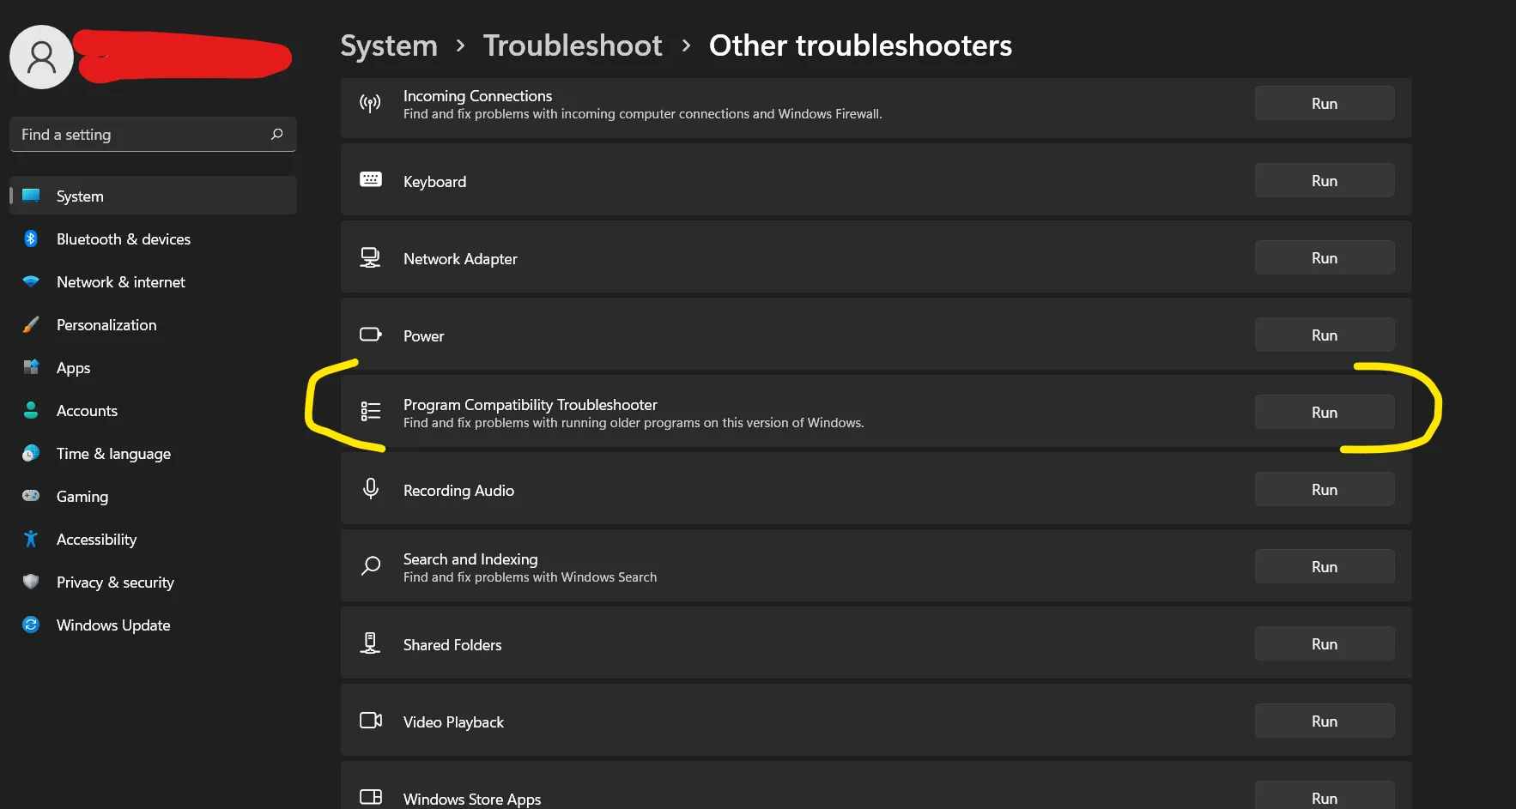Image resolution: width=1516 pixels, height=809 pixels.
Task: Click the Windows Store Apps icon
Action: coord(371,797)
